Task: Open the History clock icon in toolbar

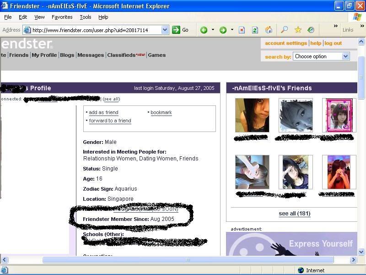Action: tap(311, 30)
